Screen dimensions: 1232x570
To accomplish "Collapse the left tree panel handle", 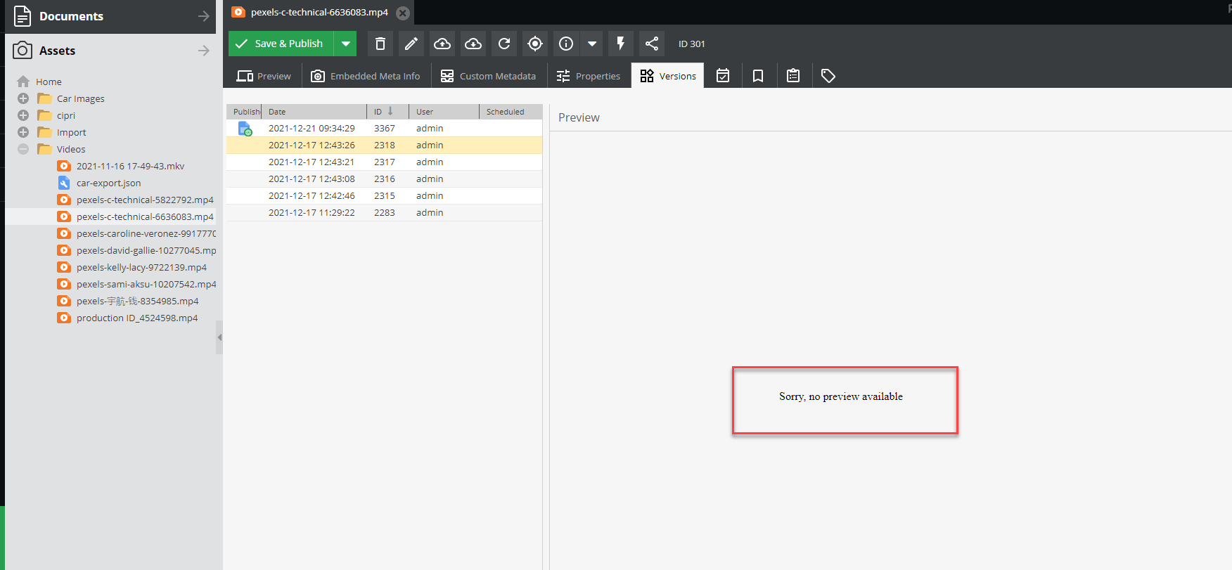I will 219,337.
